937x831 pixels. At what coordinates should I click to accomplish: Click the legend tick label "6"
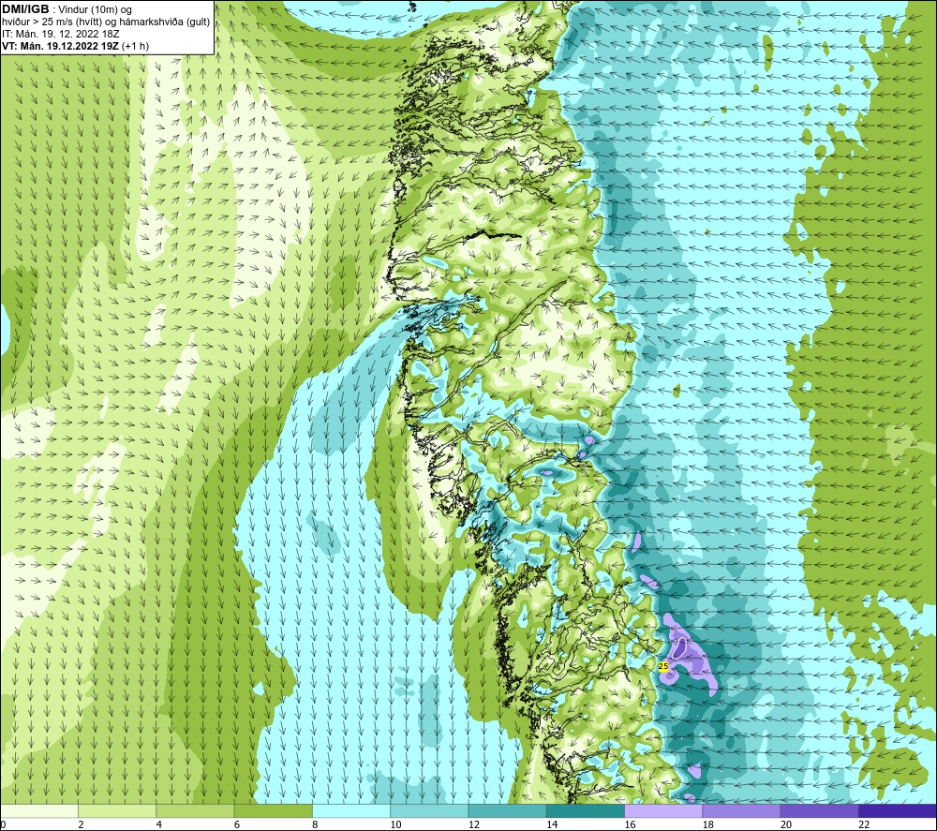click(x=237, y=824)
